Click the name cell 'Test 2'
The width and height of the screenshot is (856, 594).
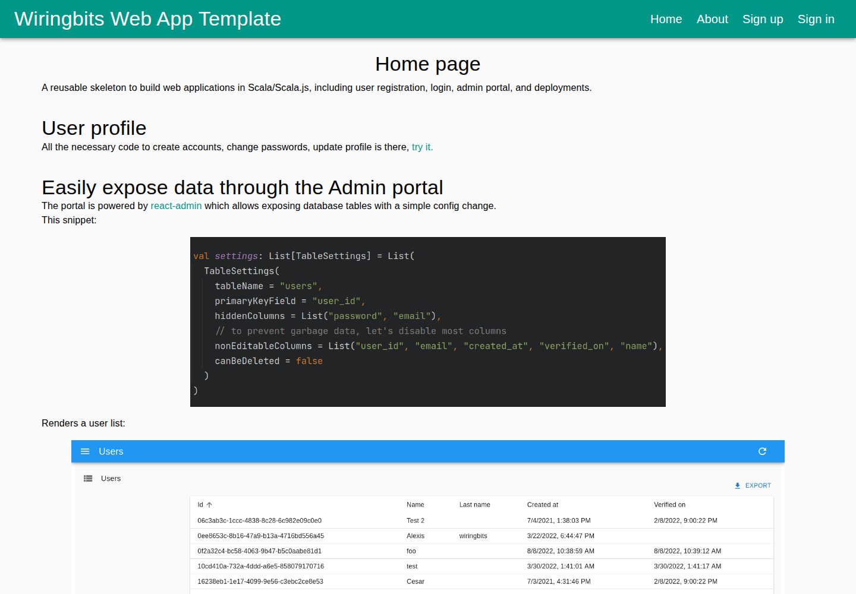[x=416, y=520]
